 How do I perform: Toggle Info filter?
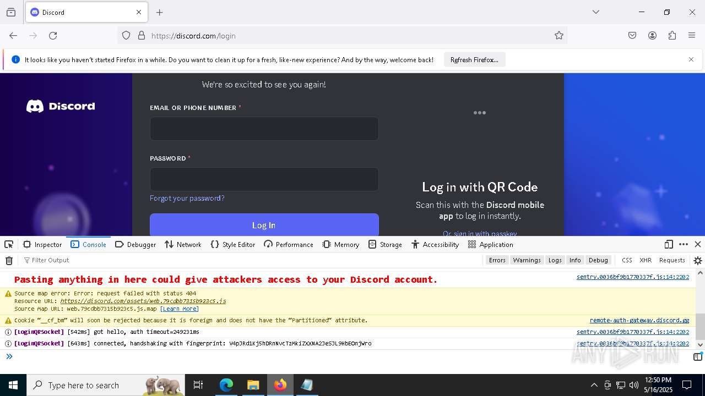575,260
